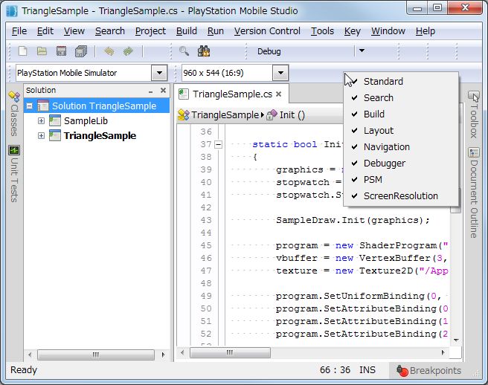Click the magnifier Find icon in toolbar
The image size is (488, 385).
(184, 51)
